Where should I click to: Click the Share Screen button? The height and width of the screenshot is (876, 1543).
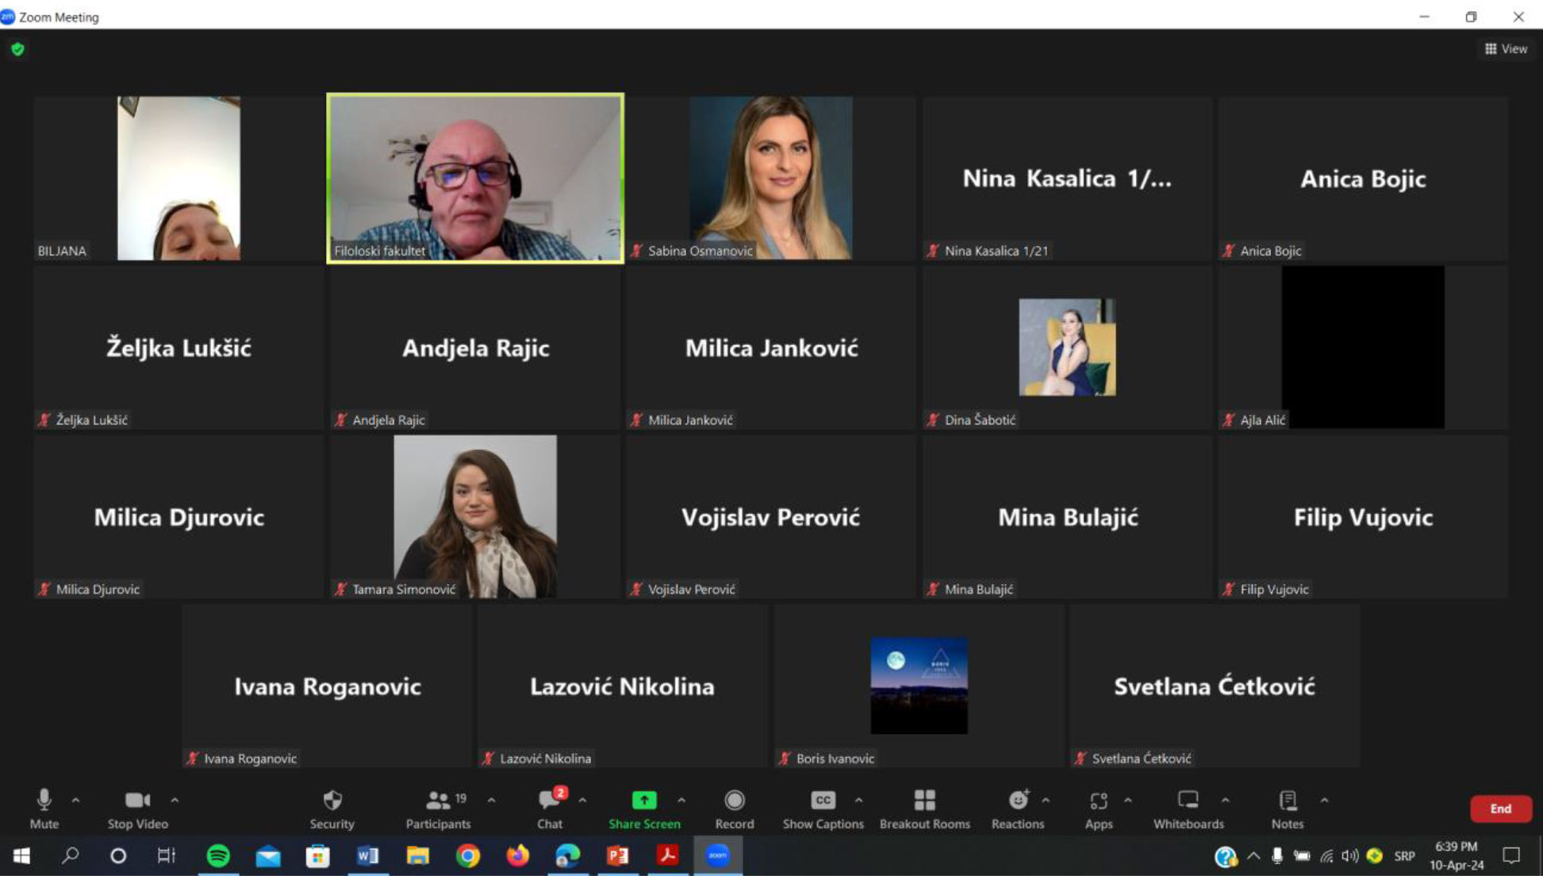click(643, 808)
